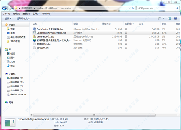The image size is (181, 130).
Task: Select the CodesmithKeyGenerator.exe file icon
Action: (x=34, y=33)
